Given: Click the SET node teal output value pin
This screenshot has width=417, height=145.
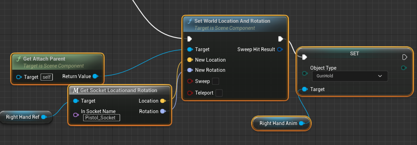Looking at the screenshot, I should (404, 68).
